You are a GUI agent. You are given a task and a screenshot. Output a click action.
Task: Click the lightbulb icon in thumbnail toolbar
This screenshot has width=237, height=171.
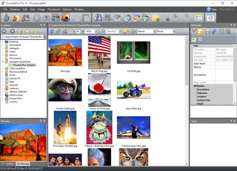[x=125, y=31]
